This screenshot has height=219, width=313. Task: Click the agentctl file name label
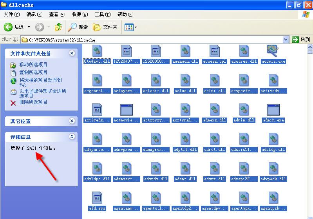[x=156, y=208]
